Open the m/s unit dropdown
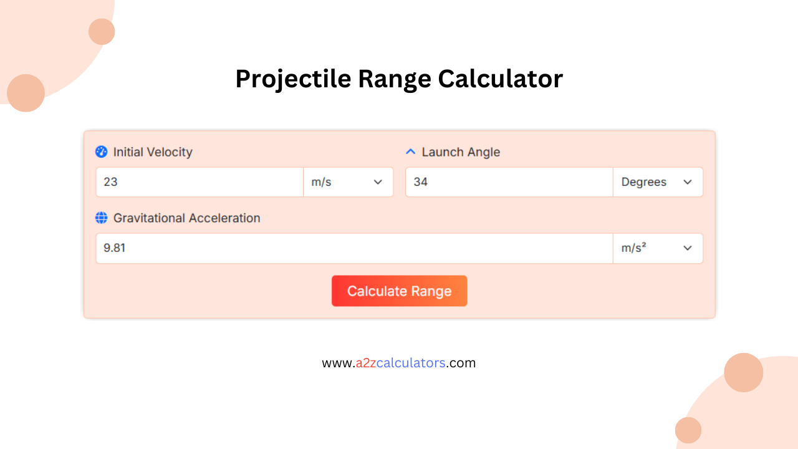The height and width of the screenshot is (449, 798). pyautogui.click(x=348, y=181)
